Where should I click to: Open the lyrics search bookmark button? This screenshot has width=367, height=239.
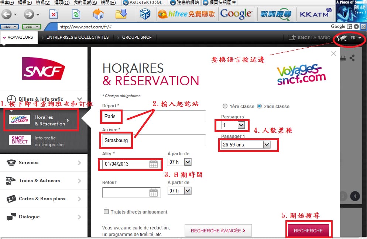pos(276,14)
